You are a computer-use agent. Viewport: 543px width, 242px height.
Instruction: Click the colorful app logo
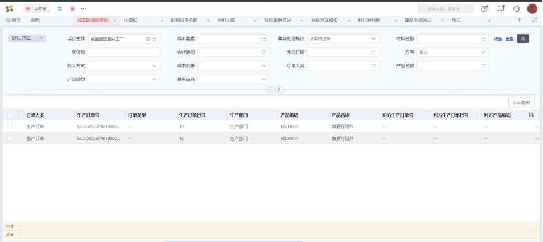pyautogui.click(x=9, y=9)
